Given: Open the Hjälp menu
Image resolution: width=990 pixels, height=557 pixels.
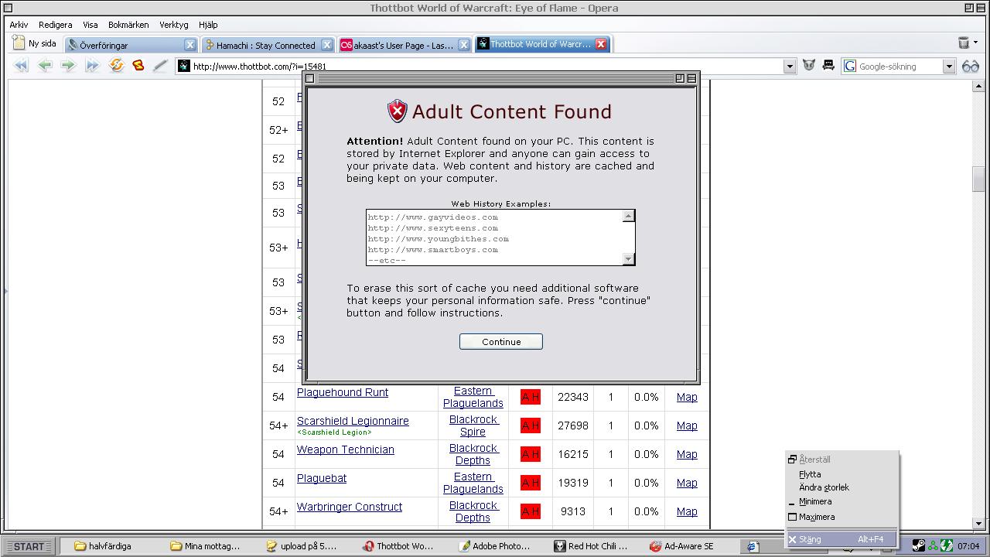Looking at the screenshot, I should (208, 25).
